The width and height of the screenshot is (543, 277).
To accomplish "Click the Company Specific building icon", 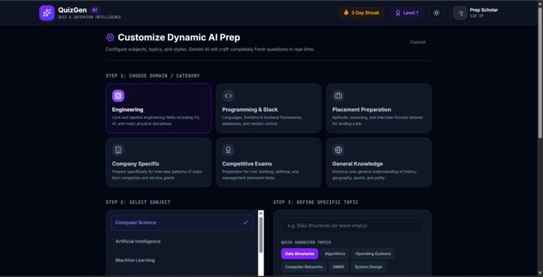I will point(118,150).
